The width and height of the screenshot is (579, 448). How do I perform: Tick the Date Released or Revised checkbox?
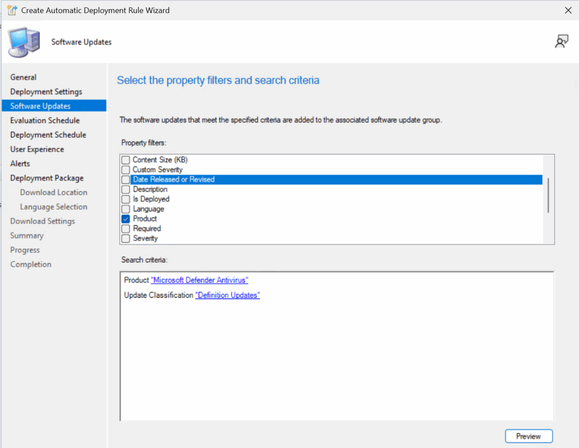pyautogui.click(x=126, y=180)
